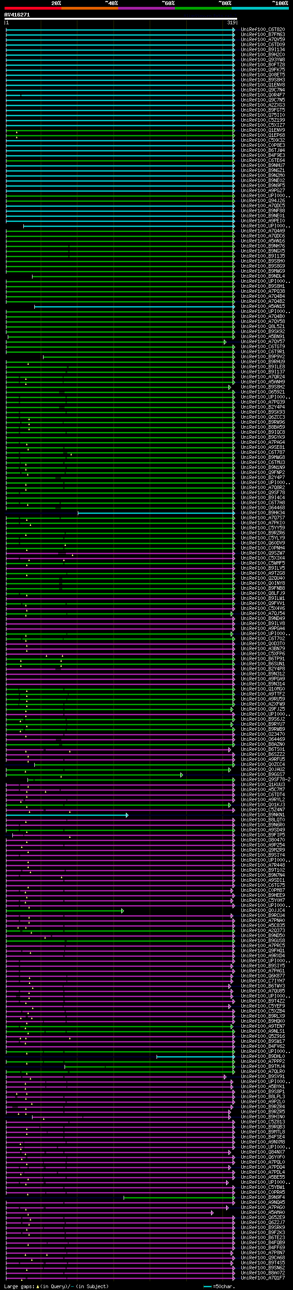Select hit label UniRef100_B9N9F4
The height and width of the screenshot is (1290, 293).
point(263,1198)
